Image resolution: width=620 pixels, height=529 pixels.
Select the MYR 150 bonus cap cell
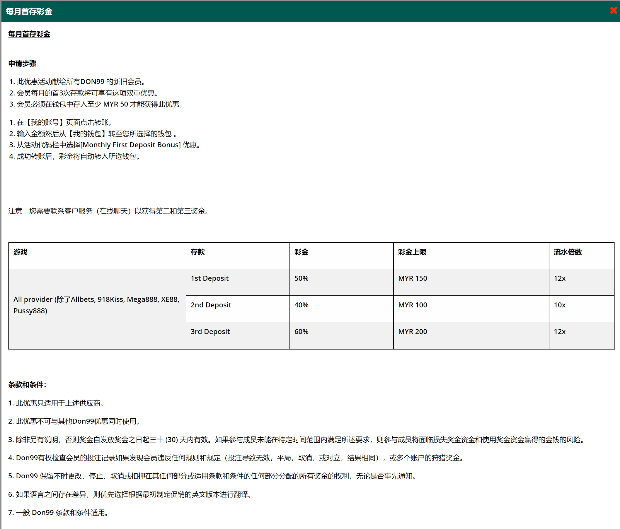(x=412, y=278)
